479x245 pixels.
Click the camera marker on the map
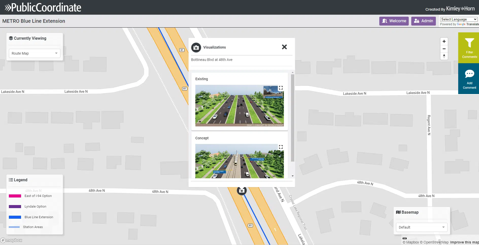pos(242,191)
